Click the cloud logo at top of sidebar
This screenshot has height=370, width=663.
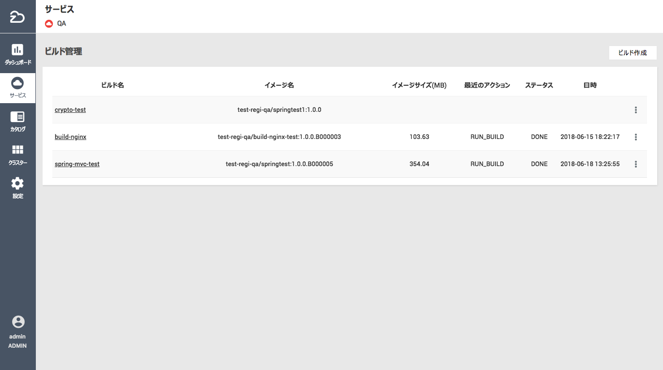[x=17, y=18]
